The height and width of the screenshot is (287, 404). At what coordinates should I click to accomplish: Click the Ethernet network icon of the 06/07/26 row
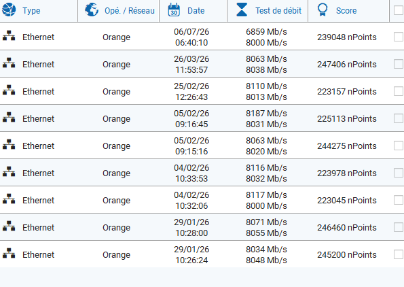pyautogui.click(x=9, y=36)
